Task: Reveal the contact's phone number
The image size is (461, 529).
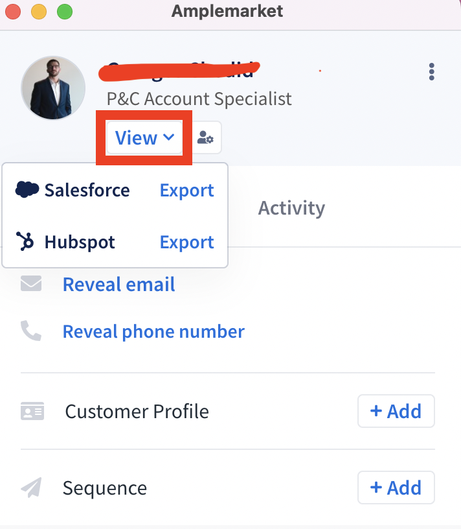Action: (x=153, y=332)
